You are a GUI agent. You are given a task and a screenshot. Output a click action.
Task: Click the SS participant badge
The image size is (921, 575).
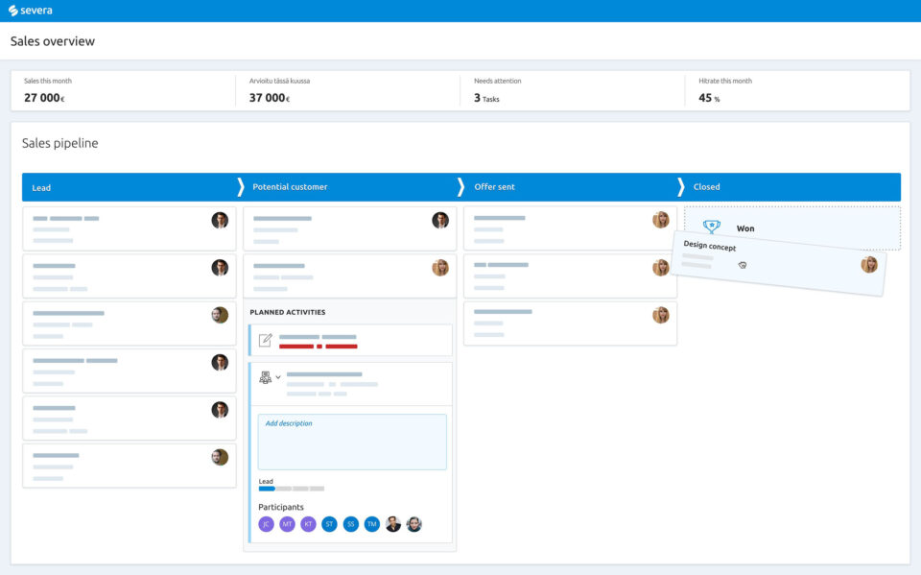[350, 524]
